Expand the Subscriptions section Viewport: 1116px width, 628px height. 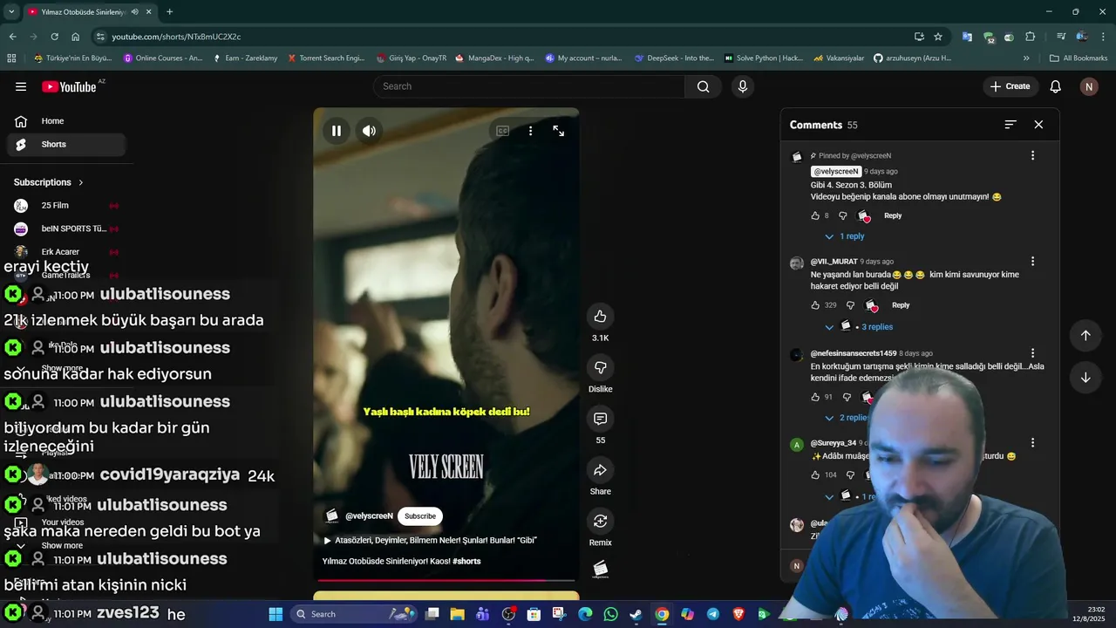(x=49, y=182)
